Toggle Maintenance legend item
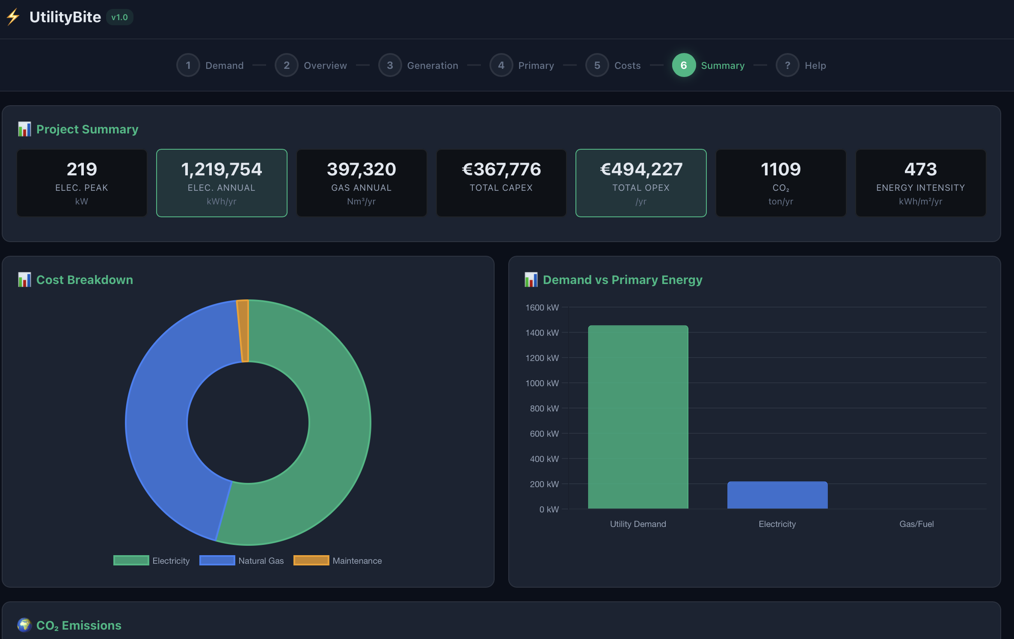The image size is (1014, 639). click(338, 560)
